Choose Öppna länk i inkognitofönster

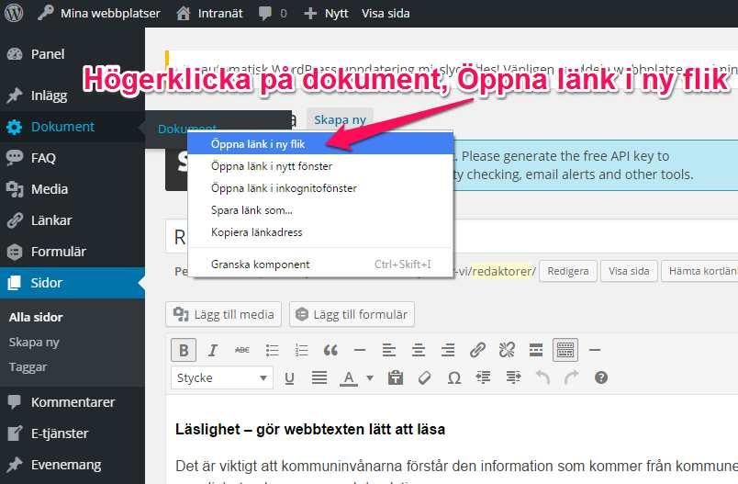[320, 188]
